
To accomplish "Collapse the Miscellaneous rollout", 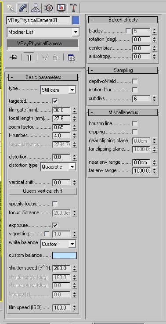I will [x=123, y=112].
